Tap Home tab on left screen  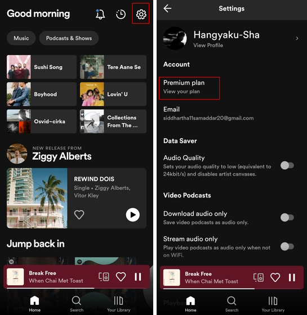(x=34, y=304)
